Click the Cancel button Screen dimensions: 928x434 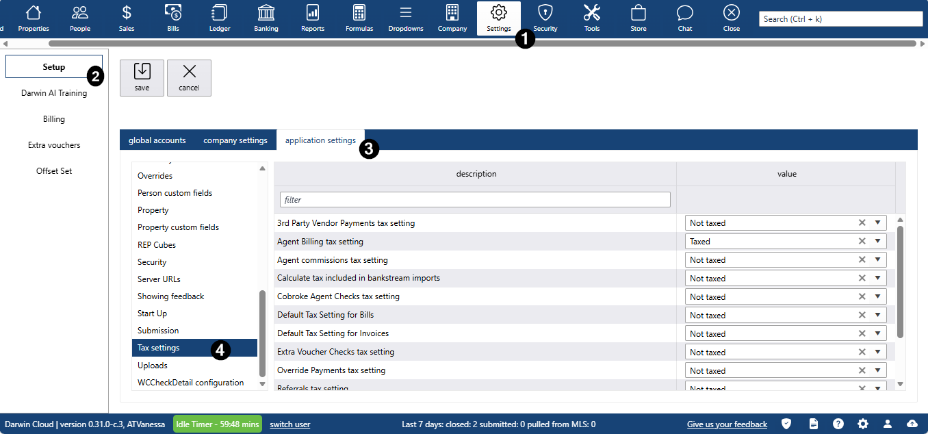(x=189, y=77)
